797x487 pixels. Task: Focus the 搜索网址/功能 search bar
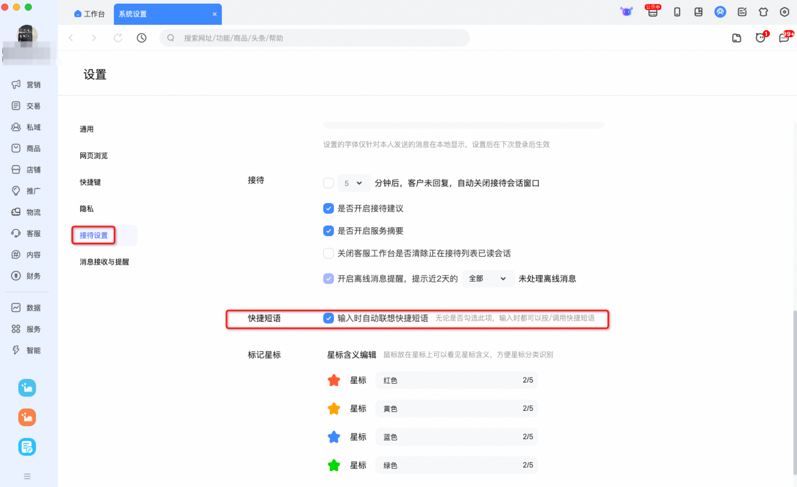[x=315, y=38]
